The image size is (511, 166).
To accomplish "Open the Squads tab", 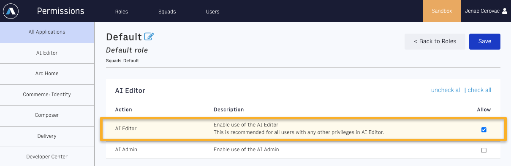I will pos(167,12).
